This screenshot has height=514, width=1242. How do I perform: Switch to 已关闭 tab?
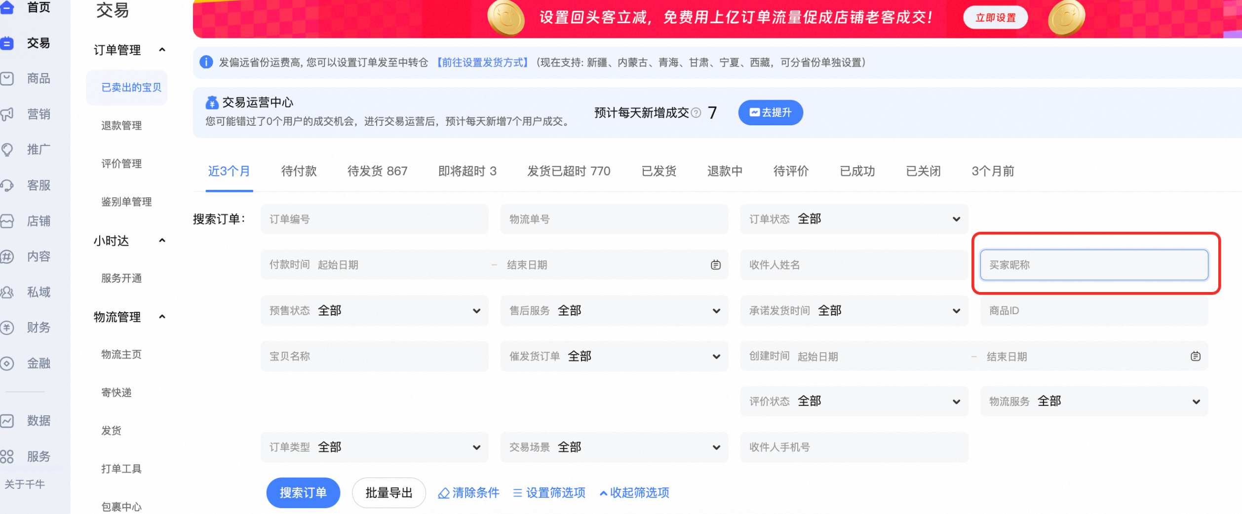tap(923, 171)
